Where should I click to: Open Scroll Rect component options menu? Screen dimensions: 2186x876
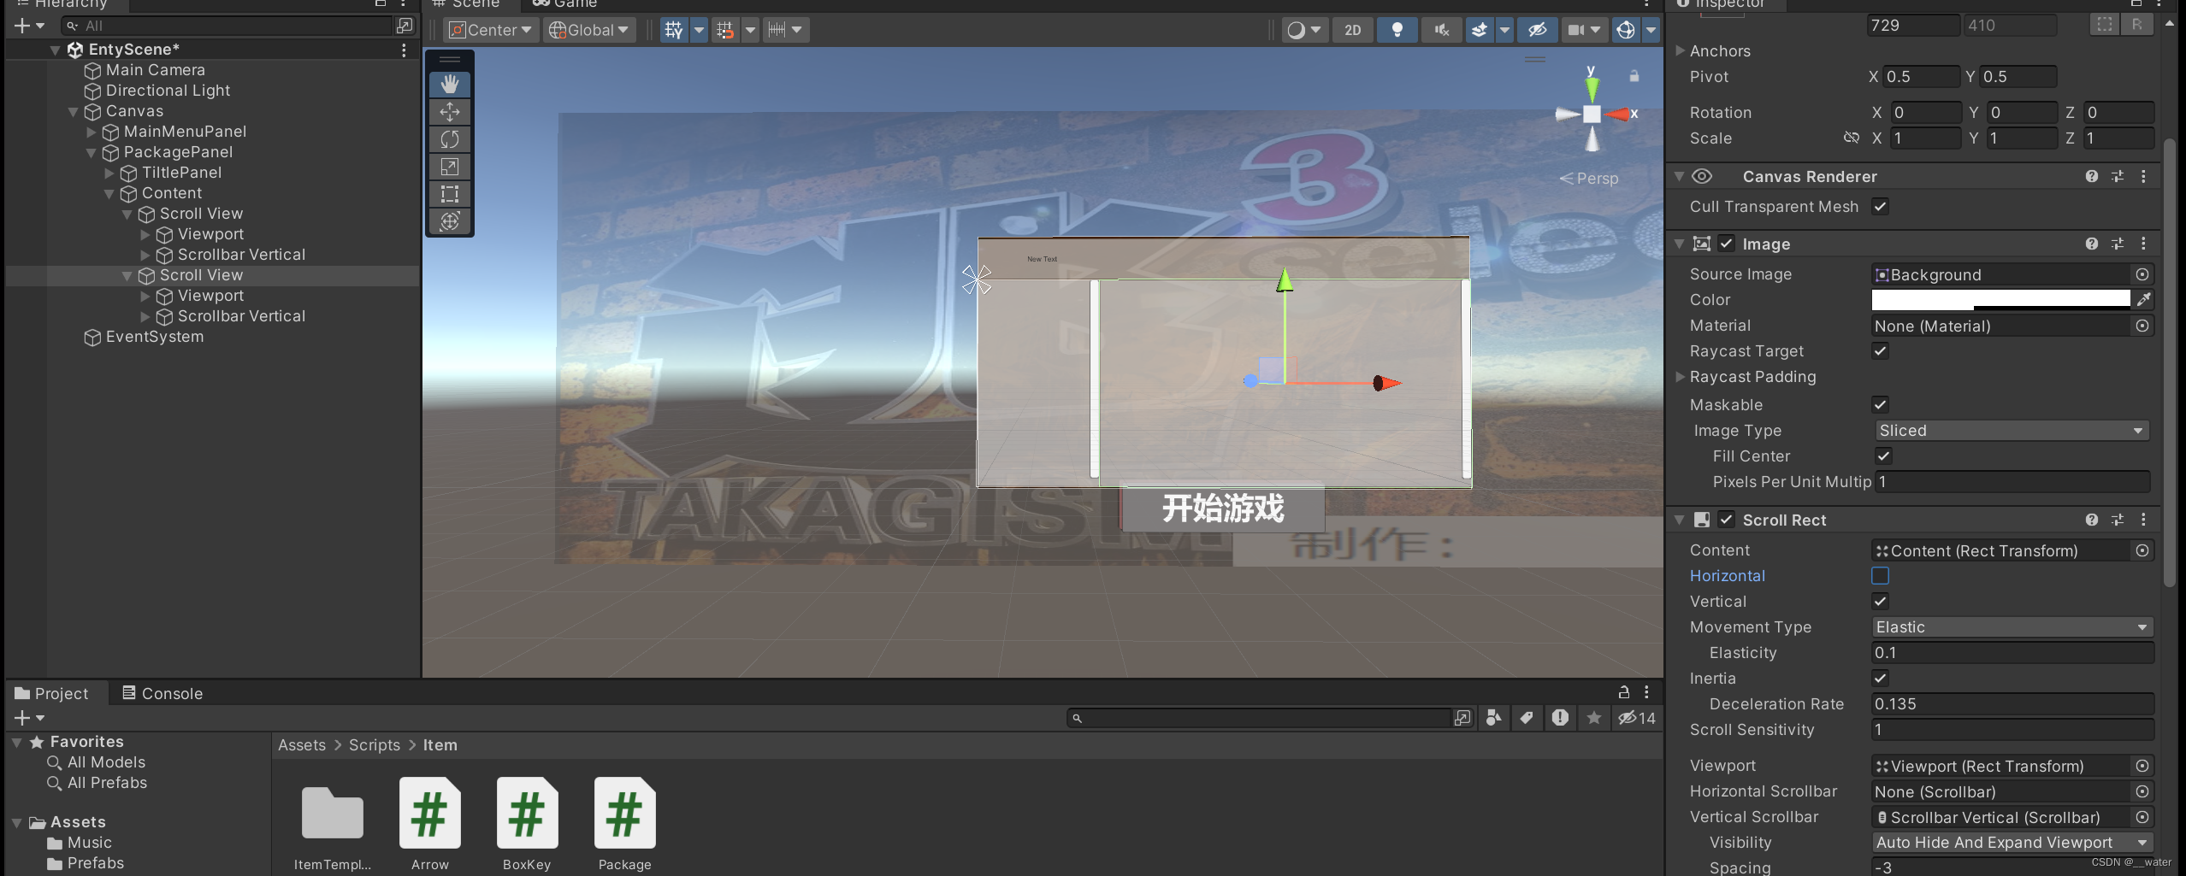2143,520
